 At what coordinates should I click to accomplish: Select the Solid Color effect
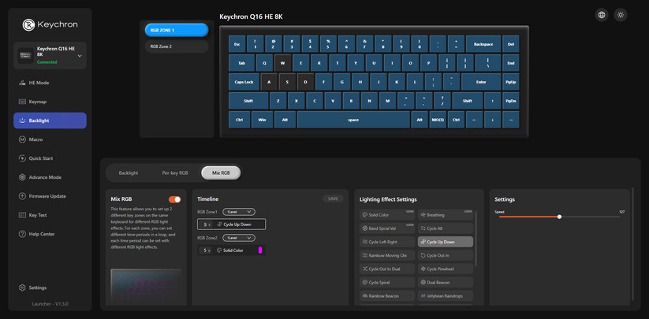387,215
